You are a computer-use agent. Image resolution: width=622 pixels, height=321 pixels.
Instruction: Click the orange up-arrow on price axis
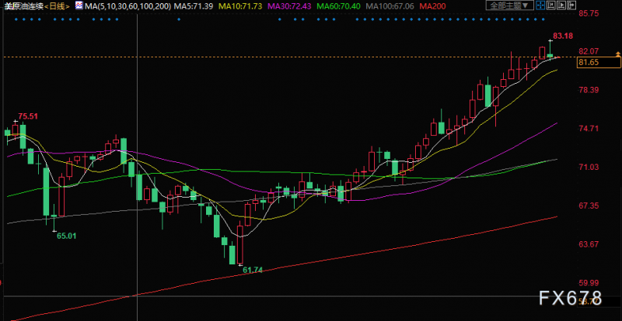point(617,53)
